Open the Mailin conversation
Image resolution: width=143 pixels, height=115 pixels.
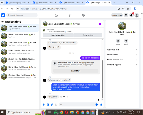[19, 36]
